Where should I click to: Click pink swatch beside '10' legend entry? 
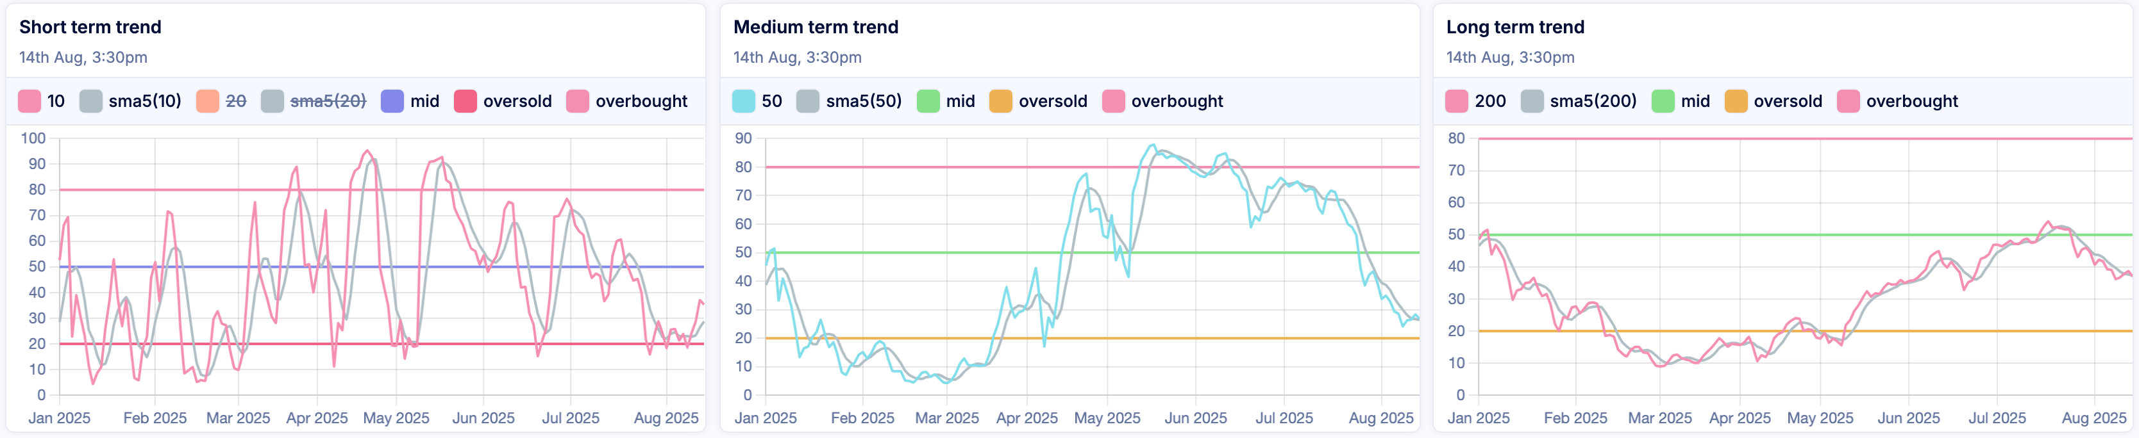coord(30,101)
